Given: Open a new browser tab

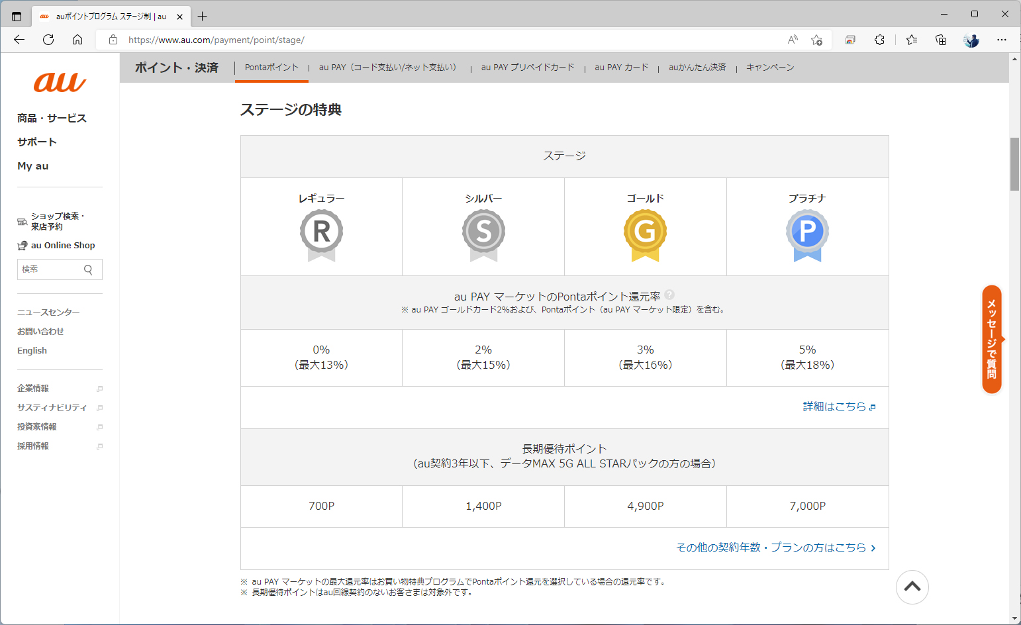Looking at the screenshot, I should coord(203,17).
